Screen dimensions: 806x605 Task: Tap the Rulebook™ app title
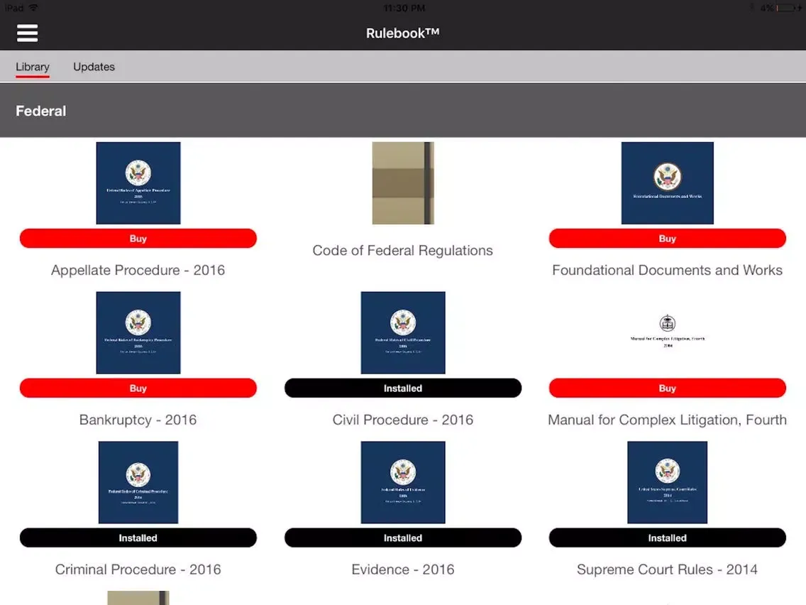tap(403, 33)
